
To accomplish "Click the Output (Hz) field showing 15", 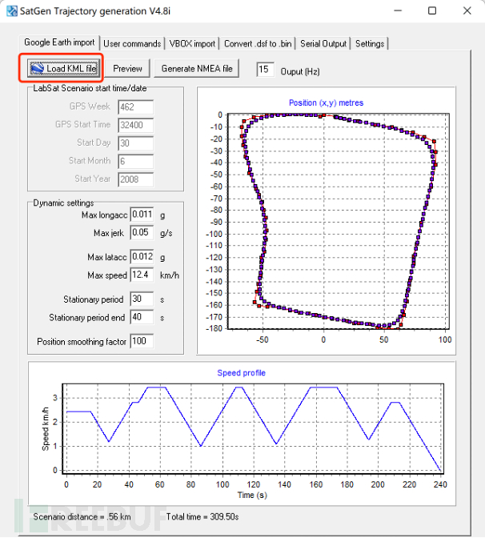I will (x=265, y=70).
